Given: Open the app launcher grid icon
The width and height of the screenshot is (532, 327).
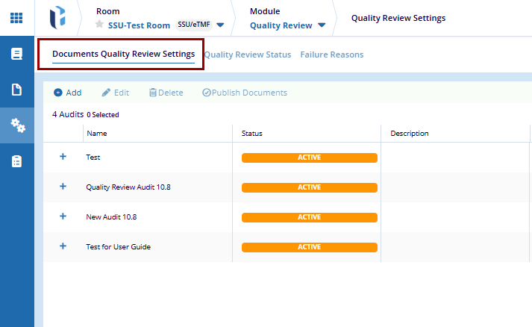Looking at the screenshot, I should (16, 17).
